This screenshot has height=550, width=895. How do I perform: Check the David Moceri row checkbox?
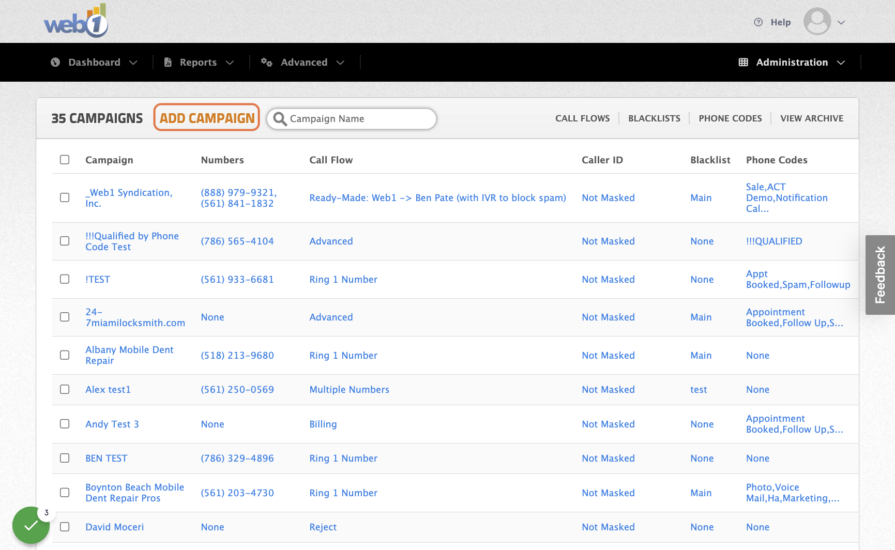pyautogui.click(x=65, y=526)
